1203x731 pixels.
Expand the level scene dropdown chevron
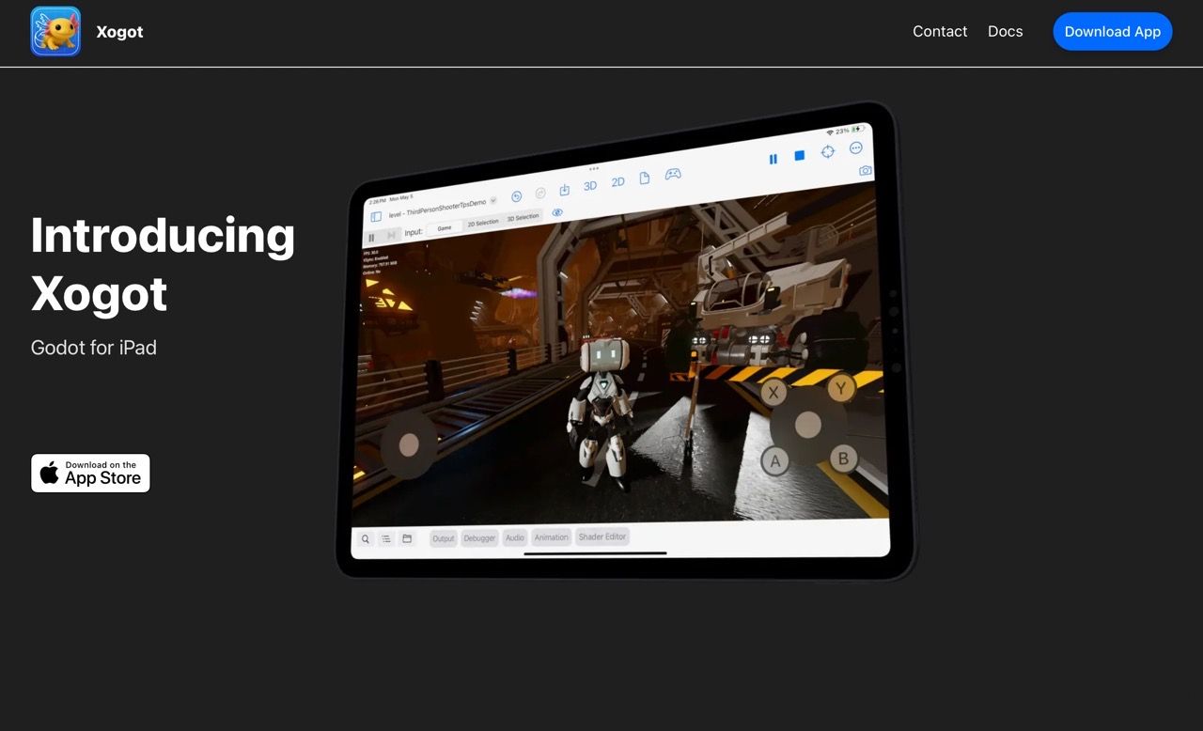pos(493,200)
